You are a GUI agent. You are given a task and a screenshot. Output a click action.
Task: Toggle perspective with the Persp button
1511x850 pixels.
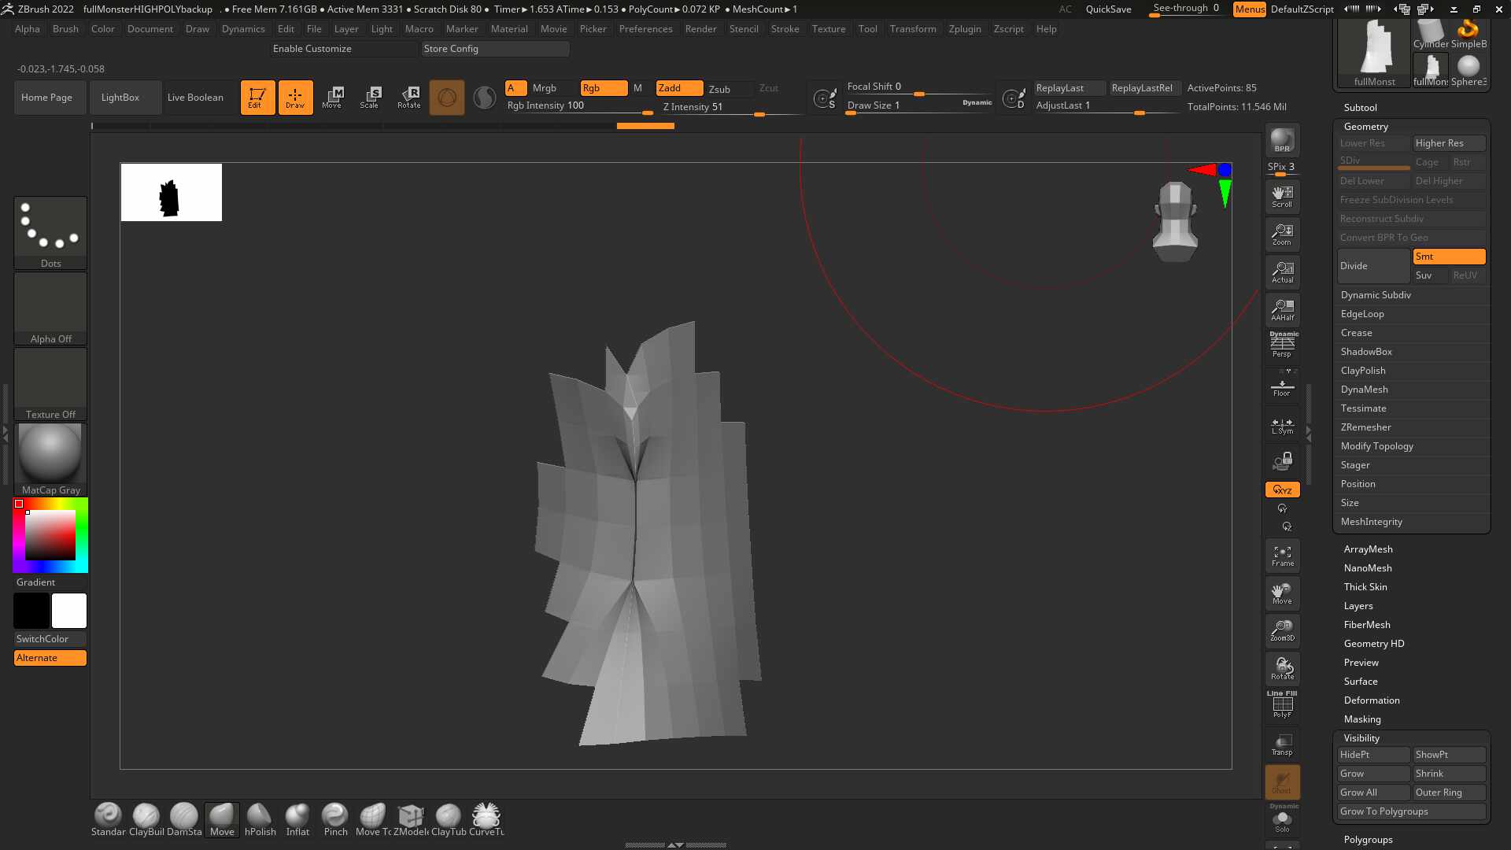point(1282,345)
